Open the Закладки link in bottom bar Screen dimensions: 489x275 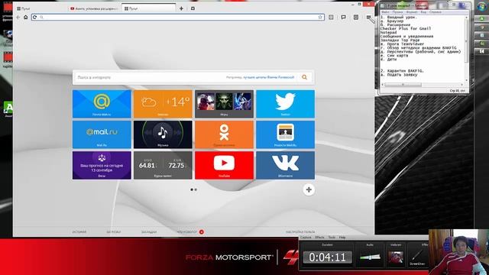(x=149, y=232)
